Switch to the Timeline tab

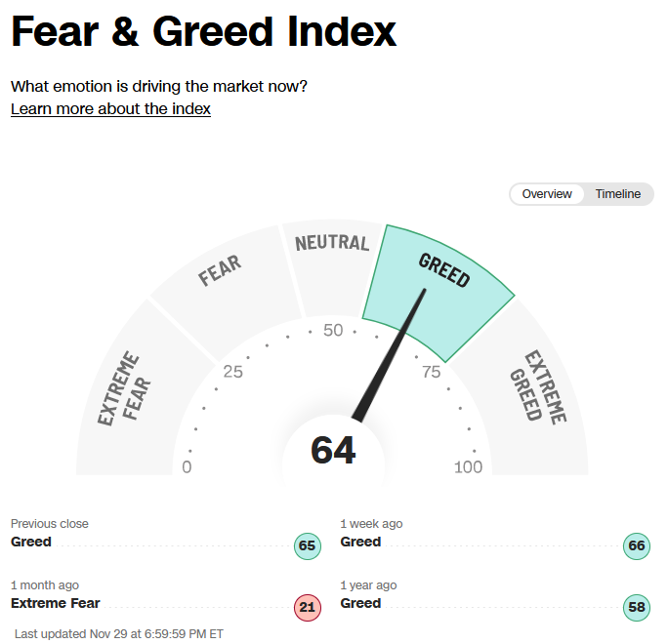click(618, 194)
